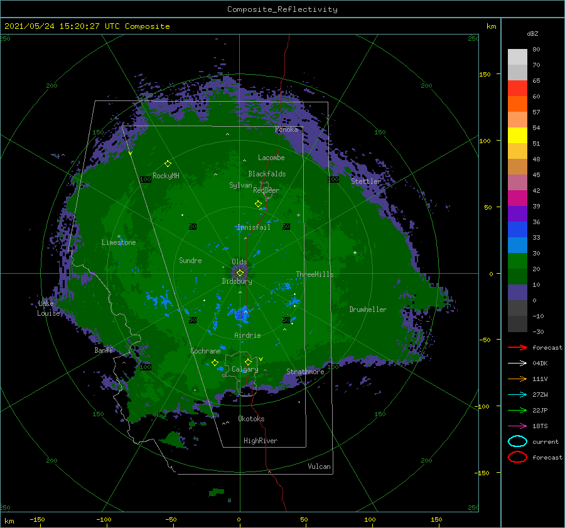This screenshot has height=528, width=565.
Task: Click the ThreeHills label
Action: pyautogui.click(x=315, y=274)
